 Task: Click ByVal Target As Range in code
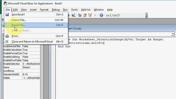(144, 39)
